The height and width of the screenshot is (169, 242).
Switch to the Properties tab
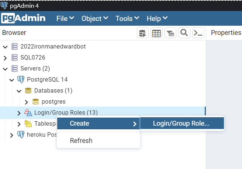pos(226,33)
